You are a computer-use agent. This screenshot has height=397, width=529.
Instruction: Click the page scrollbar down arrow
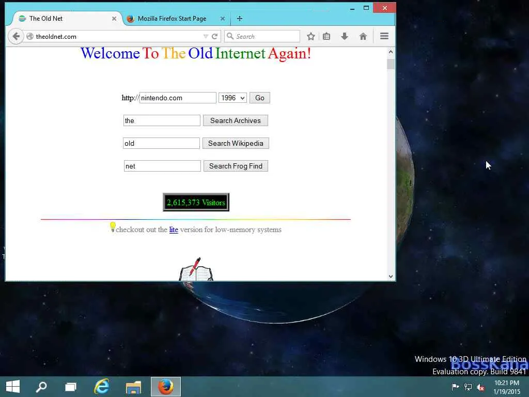[x=391, y=277]
